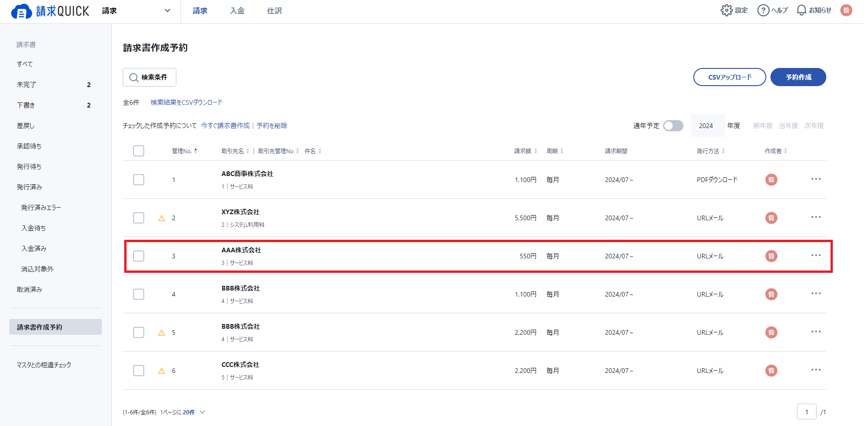Switch to the 仕訳 top tab
This screenshot has width=864, height=426.
pos(275,11)
